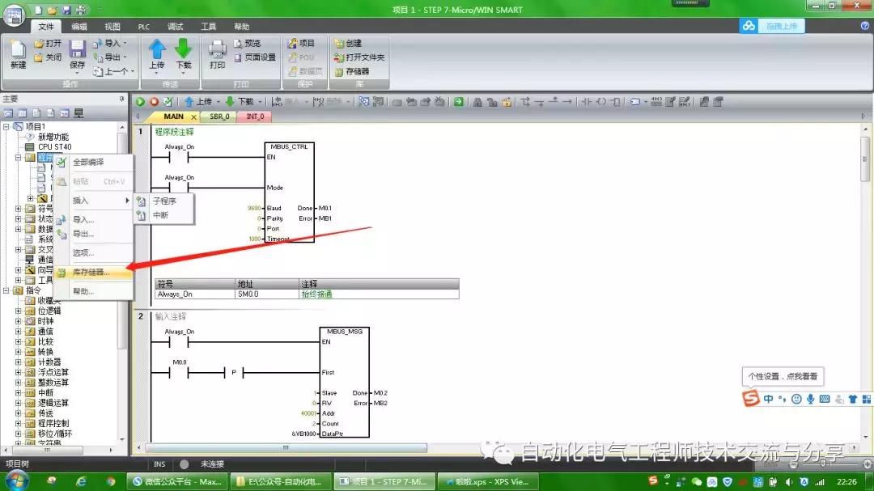This screenshot has height=491, width=874.
Task: Click the red STOP button in the editor toolbar
Action: tap(154, 101)
